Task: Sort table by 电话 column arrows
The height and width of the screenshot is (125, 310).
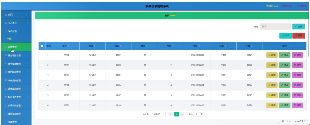Action: (x=199, y=46)
